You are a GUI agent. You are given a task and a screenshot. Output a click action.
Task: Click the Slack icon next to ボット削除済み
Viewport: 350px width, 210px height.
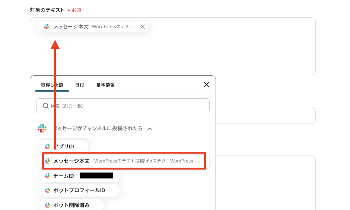coord(48,205)
